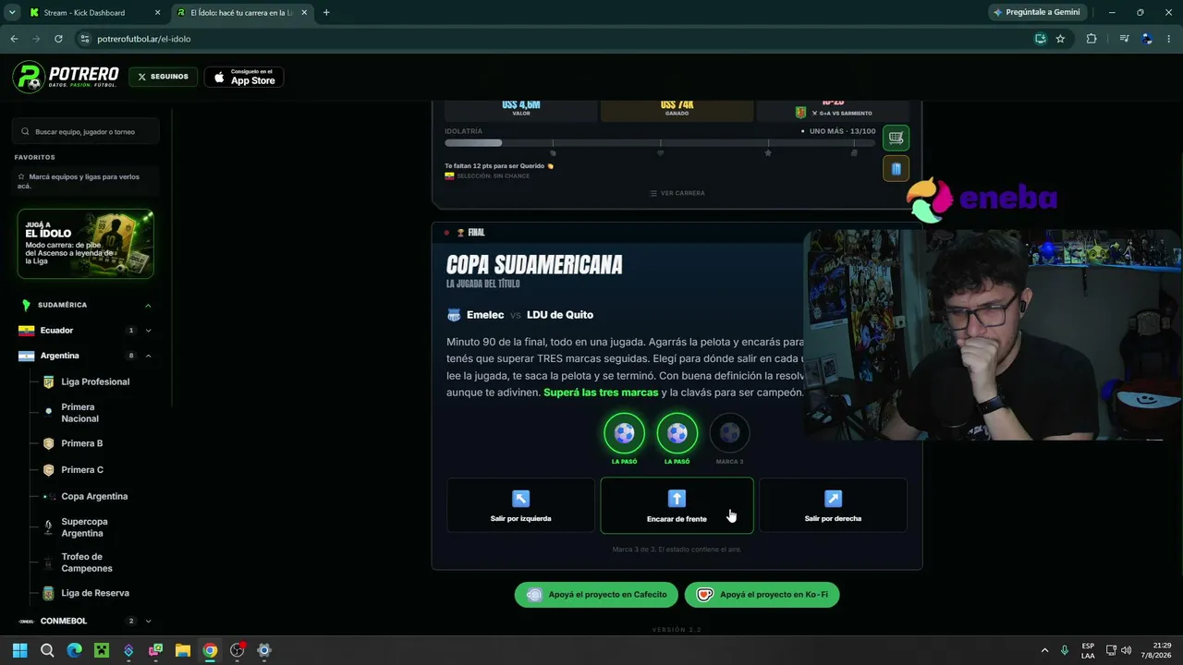Image resolution: width=1183 pixels, height=665 pixels.
Task: Open the green shop cart icon
Action: (x=896, y=138)
